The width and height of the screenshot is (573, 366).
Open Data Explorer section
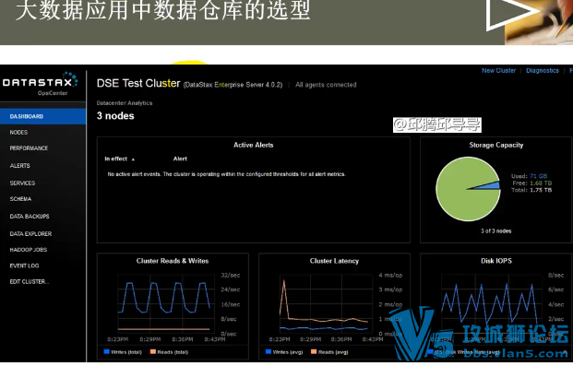click(30, 234)
